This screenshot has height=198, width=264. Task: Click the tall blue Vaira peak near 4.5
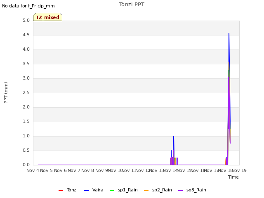tap(229, 47)
